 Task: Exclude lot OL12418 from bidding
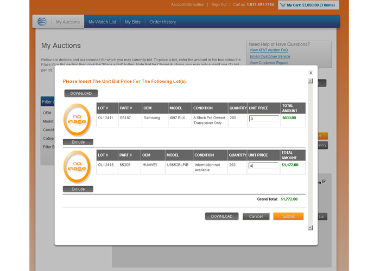pos(78,189)
